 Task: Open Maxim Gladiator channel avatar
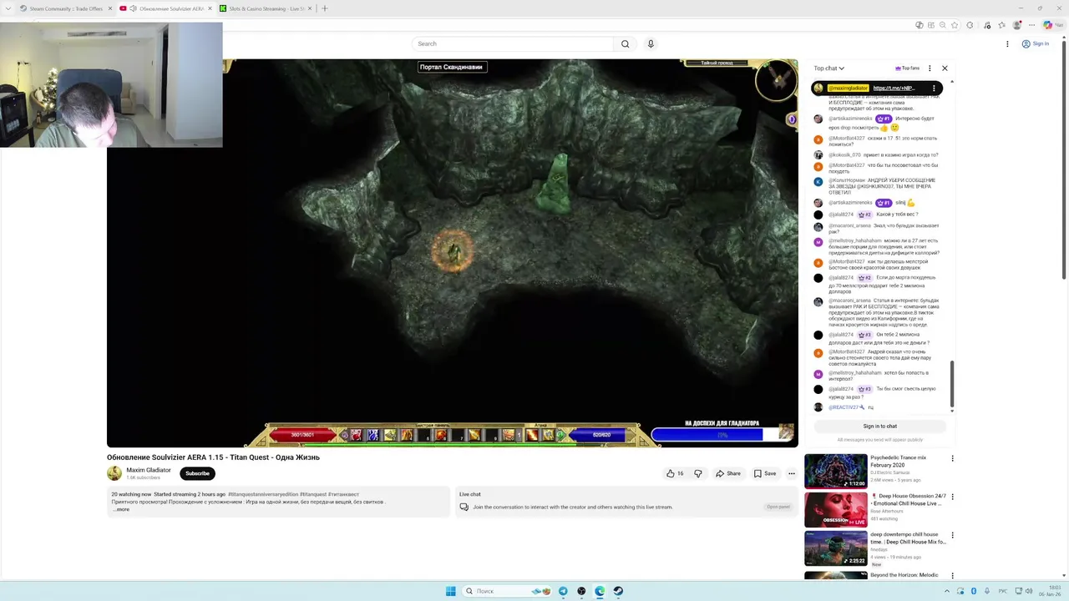tap(114, 473)
